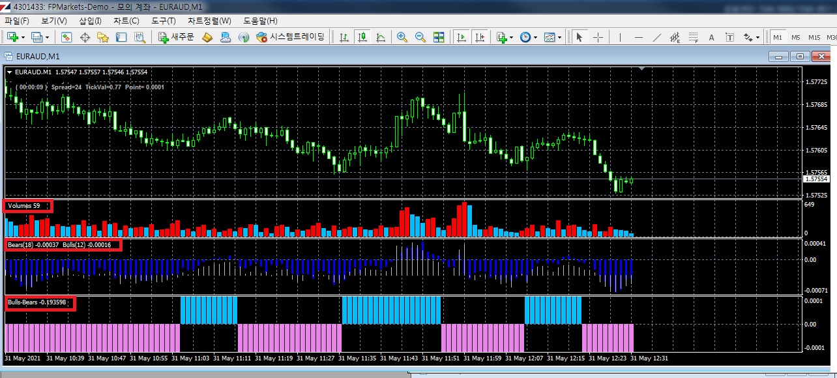Select the crosshair tool
This screenshot has height=378, width=837.
click(x=598, y=37)
